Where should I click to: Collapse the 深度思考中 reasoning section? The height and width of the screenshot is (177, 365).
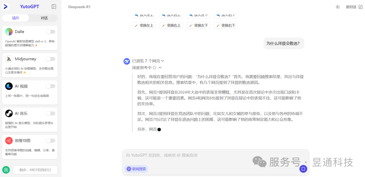click(x=147, y=68)
